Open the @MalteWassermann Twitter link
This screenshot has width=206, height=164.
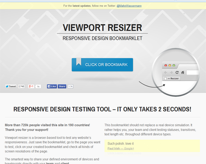129,6
